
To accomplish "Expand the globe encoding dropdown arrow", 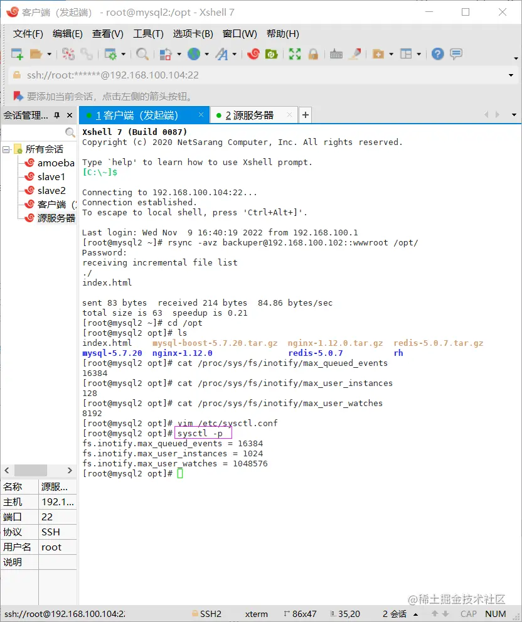I will pos(206,54).
